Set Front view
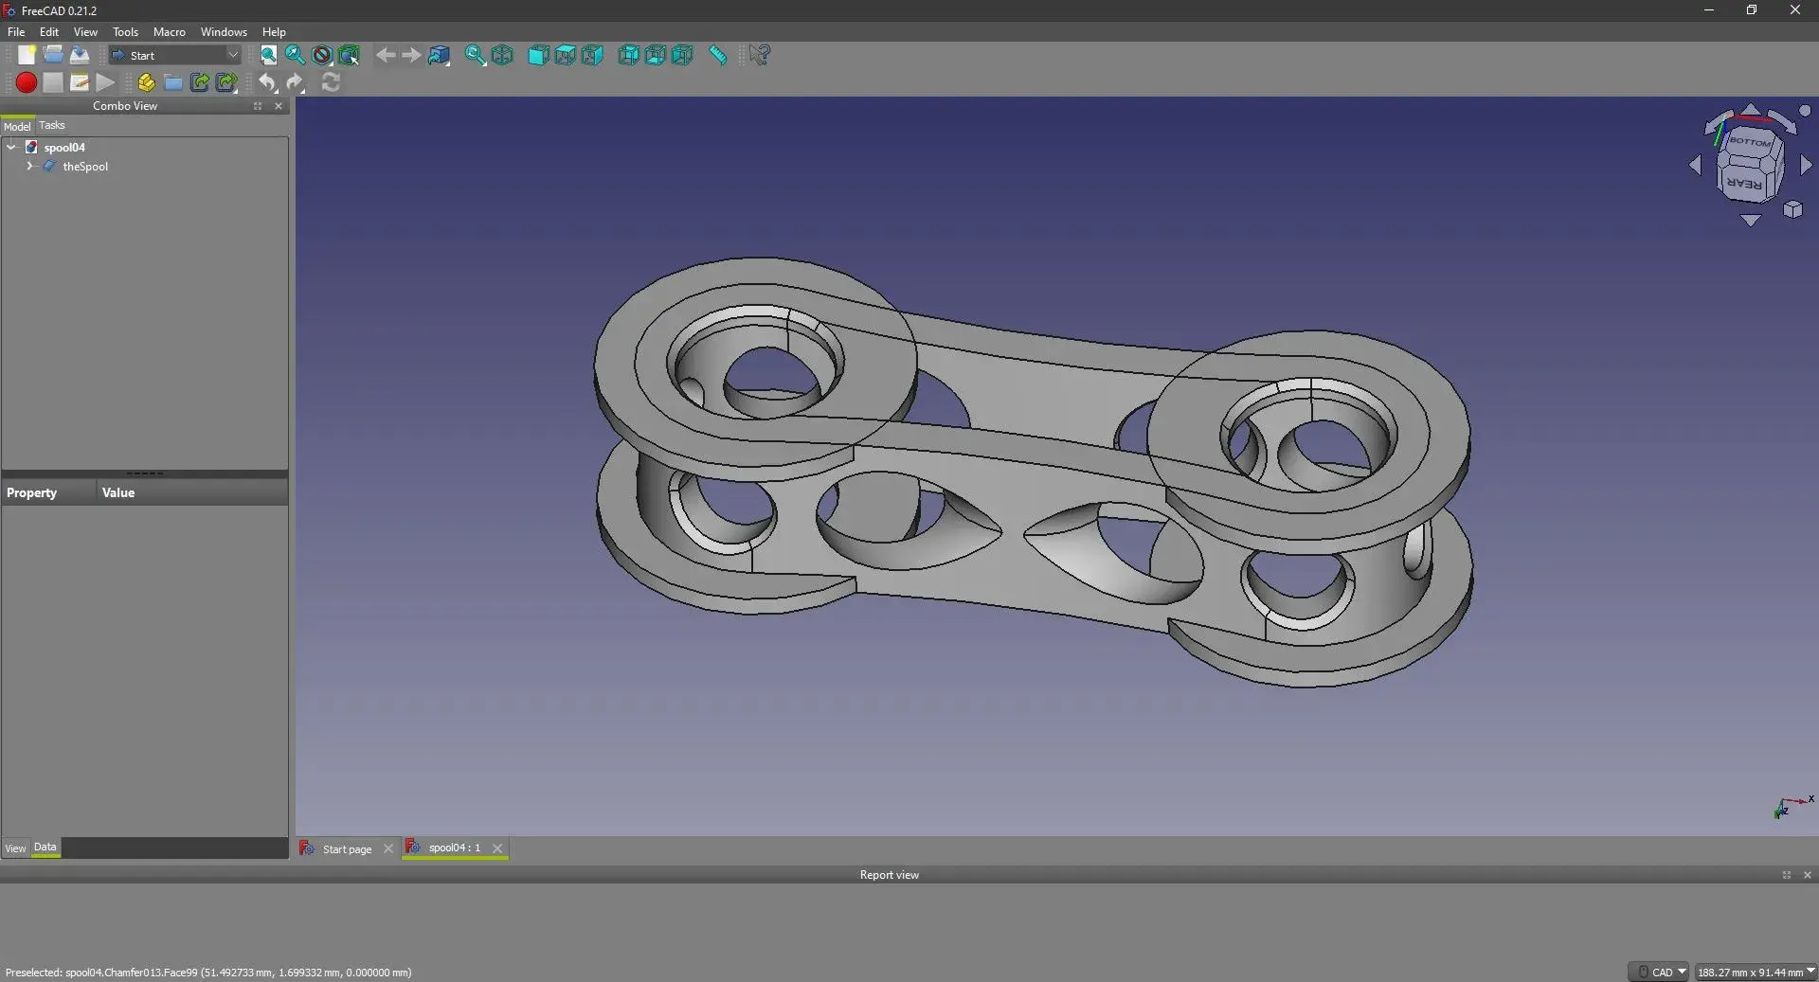Viewport: 1819px width, 982px height. 538,55
